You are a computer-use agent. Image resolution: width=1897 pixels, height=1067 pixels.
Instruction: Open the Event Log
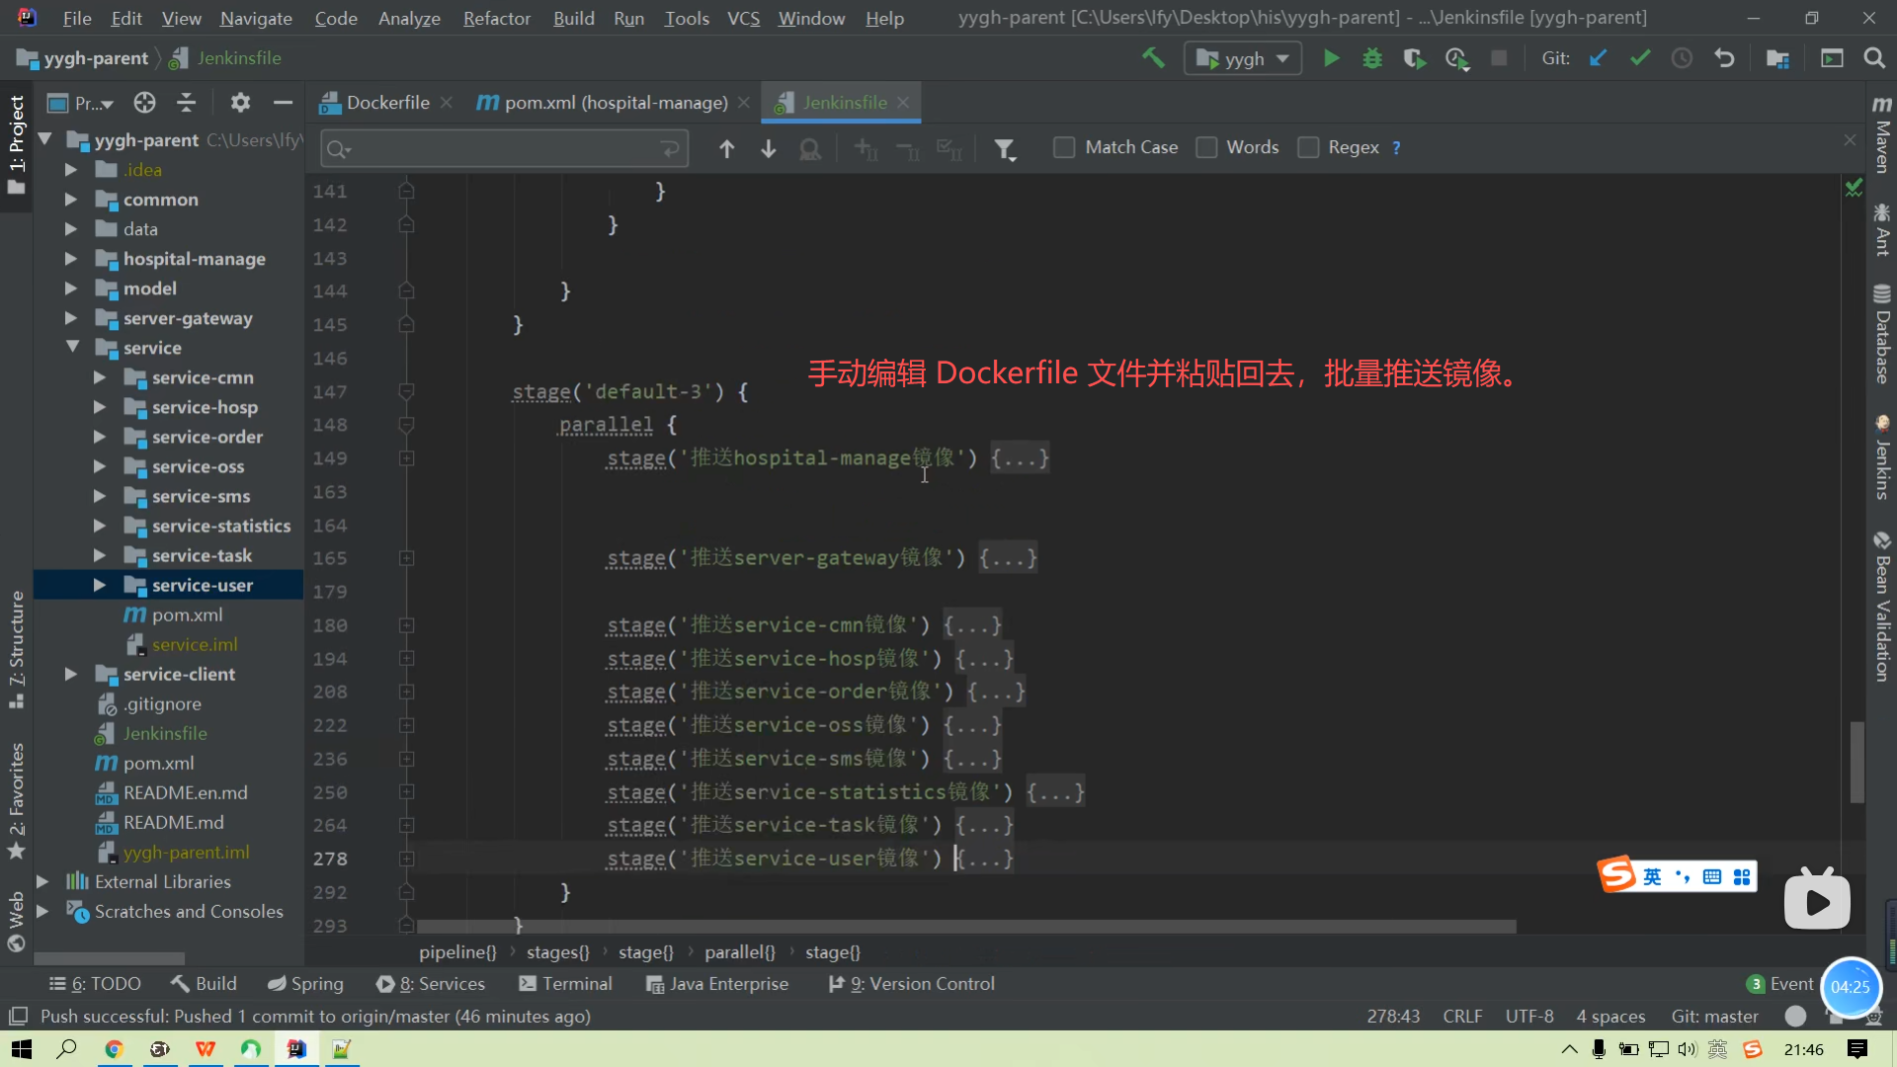click(x=1780, y=984)
